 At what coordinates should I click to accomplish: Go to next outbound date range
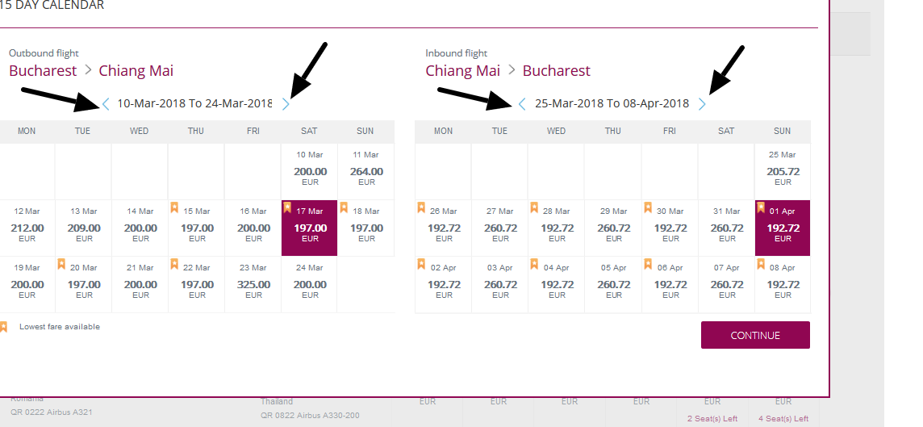pos(286,103)
